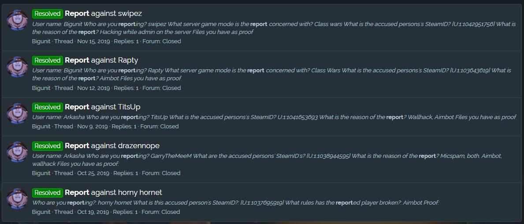
Task: Click the Resolved label on drazennope report
Action: (48, 146)
